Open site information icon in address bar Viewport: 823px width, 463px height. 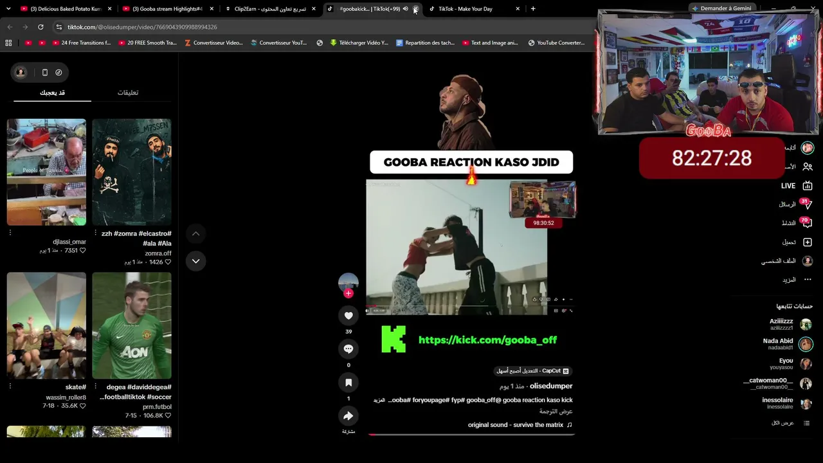59,27
